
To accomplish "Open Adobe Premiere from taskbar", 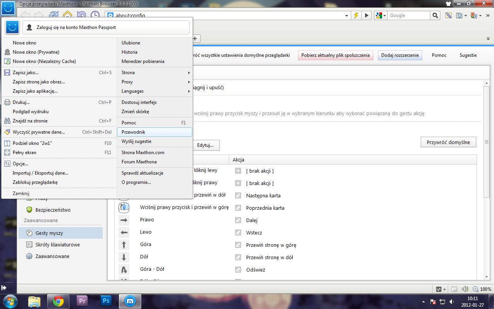I will (82, 301).
